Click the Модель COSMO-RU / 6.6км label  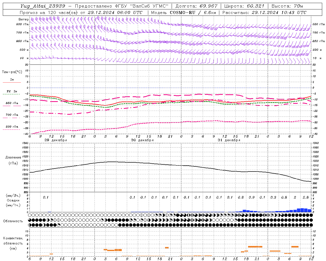tap(183, 12)
